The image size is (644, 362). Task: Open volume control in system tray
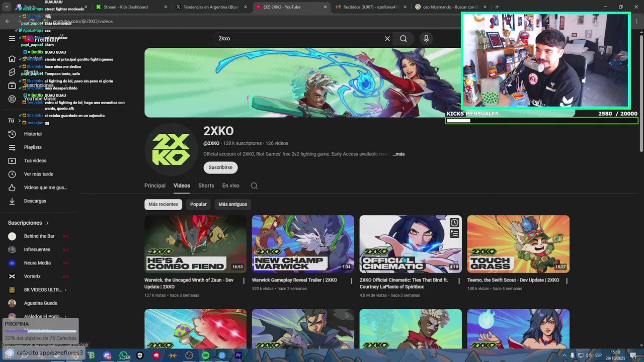pos(589,355)
